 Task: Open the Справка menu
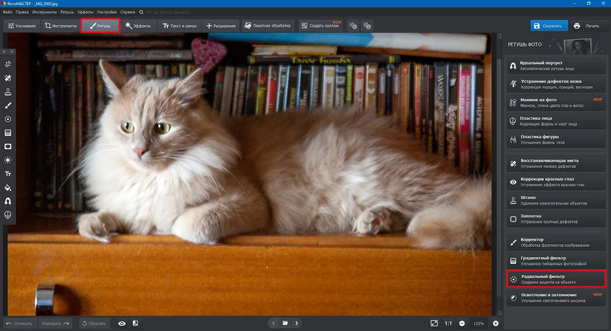128,12
